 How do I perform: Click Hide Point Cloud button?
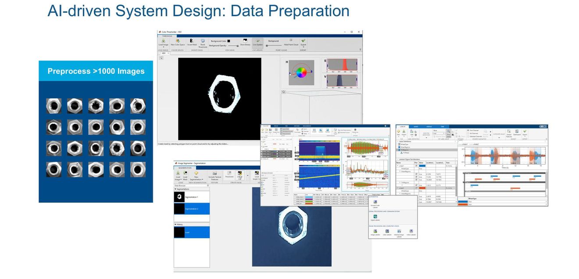click(291, 42)
